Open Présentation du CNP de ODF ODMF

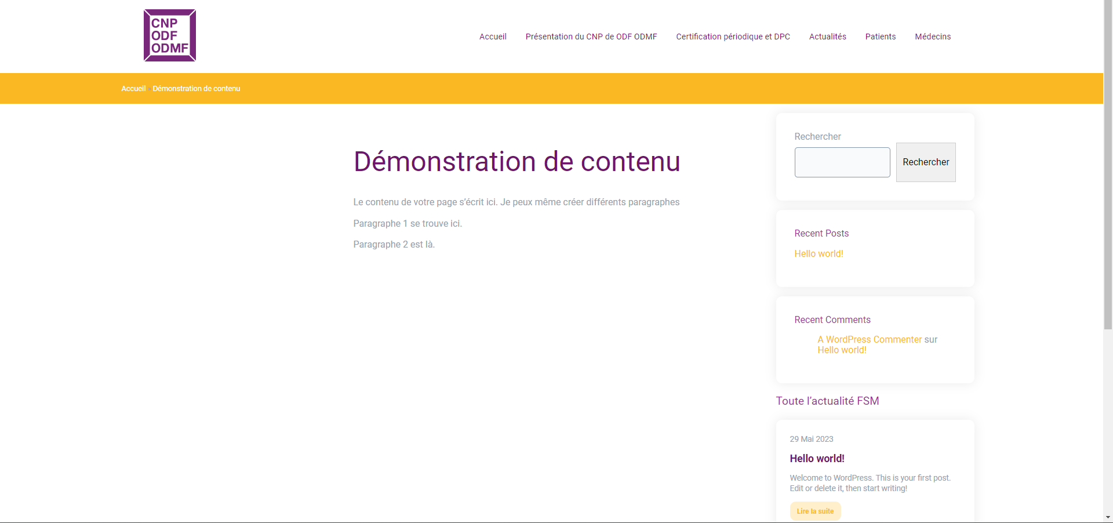tap(591, 37)
